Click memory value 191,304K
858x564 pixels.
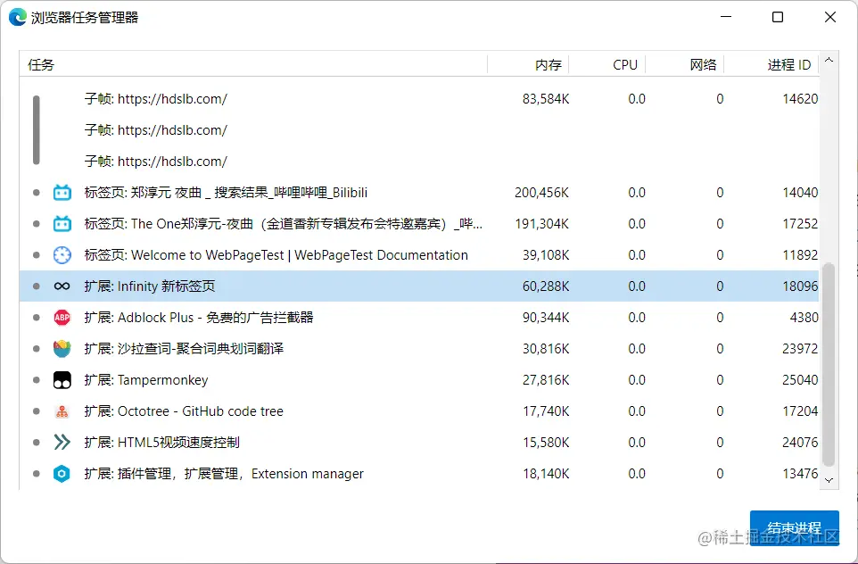point(541,224)
